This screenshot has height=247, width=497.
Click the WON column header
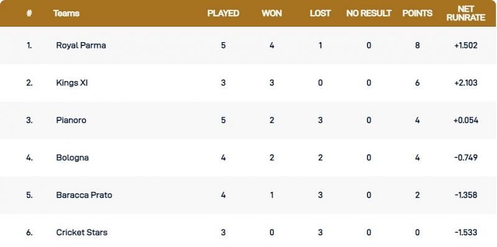coord(271,13)
